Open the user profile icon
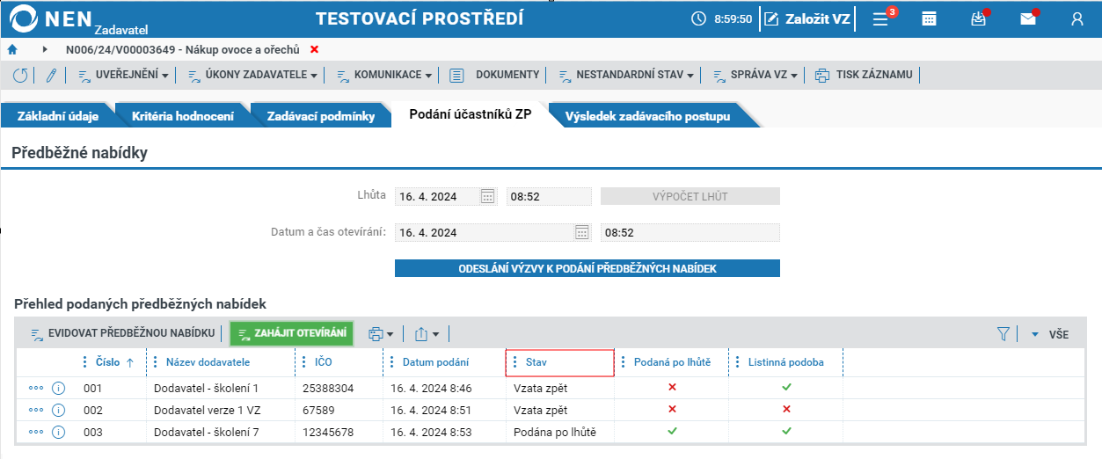The height and width of the screenshot is (459, 1102). click(x=1077, y=18)
